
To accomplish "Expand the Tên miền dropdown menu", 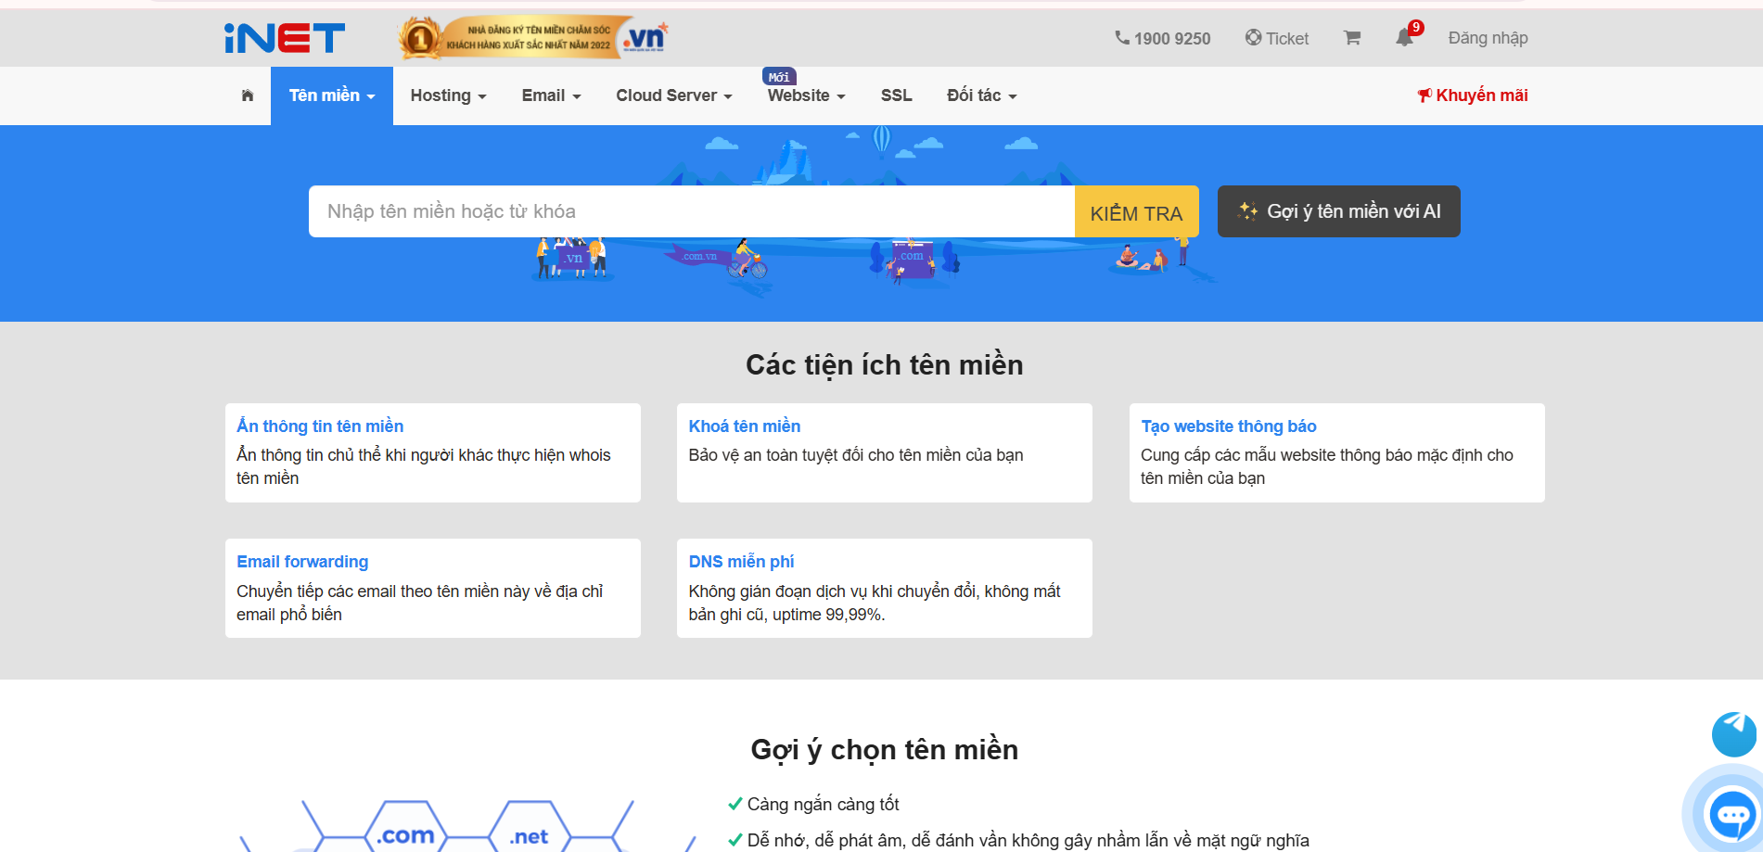I will (x=331, y=95).
